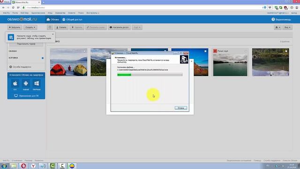Click the blue shield icon in address bar

point(265,8)
